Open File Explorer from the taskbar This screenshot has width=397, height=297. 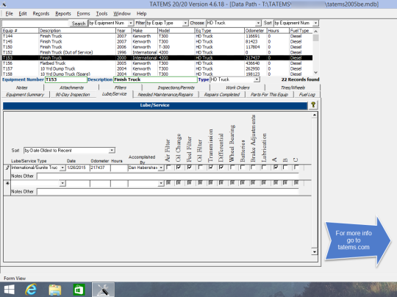(x=55, y=290)
